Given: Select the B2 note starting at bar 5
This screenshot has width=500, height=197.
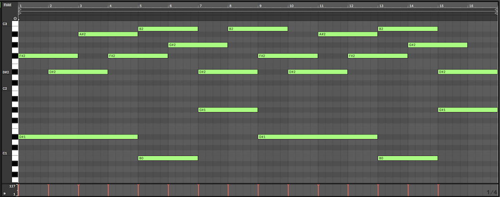Looking at the screenshot, I should click(x=168, y=29).
